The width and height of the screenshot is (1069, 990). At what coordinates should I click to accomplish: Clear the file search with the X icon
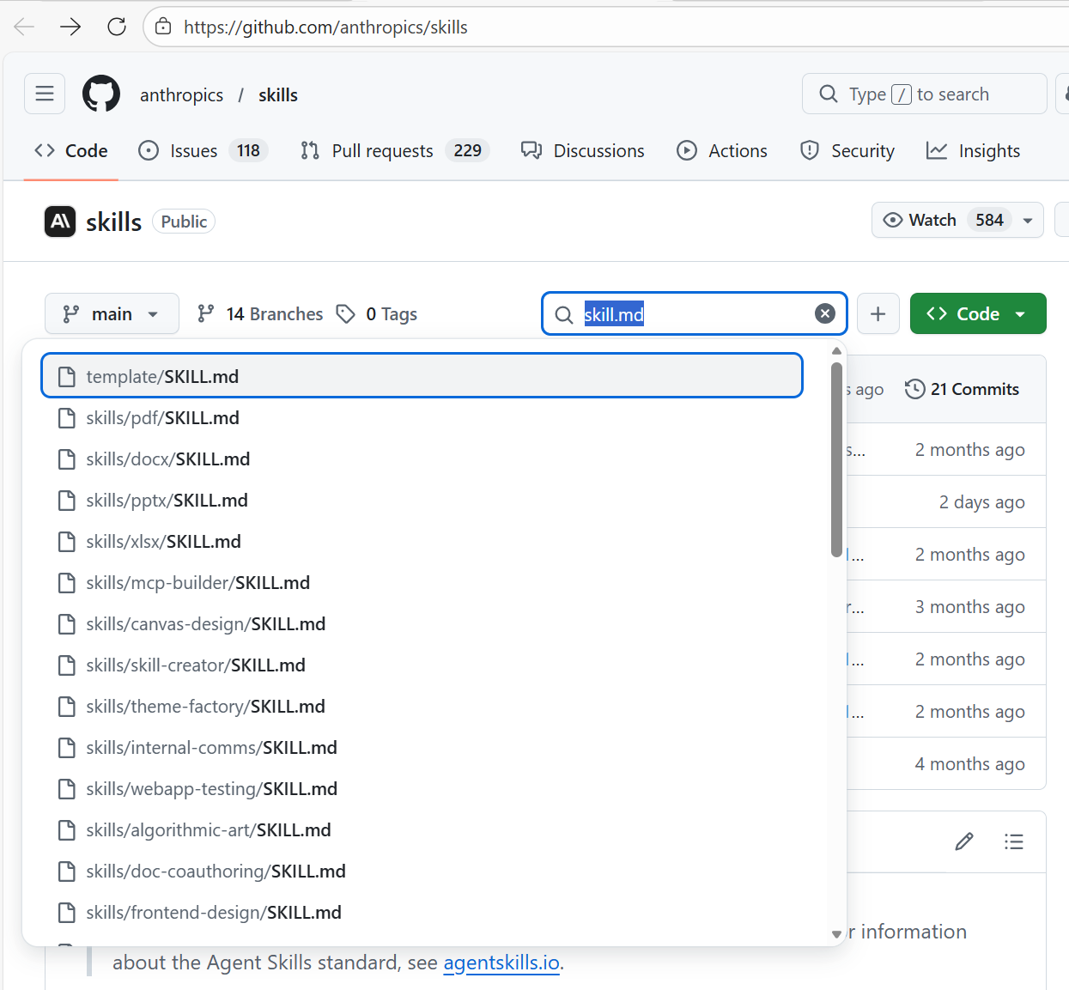pyautogui.click(x=825, y=313)
